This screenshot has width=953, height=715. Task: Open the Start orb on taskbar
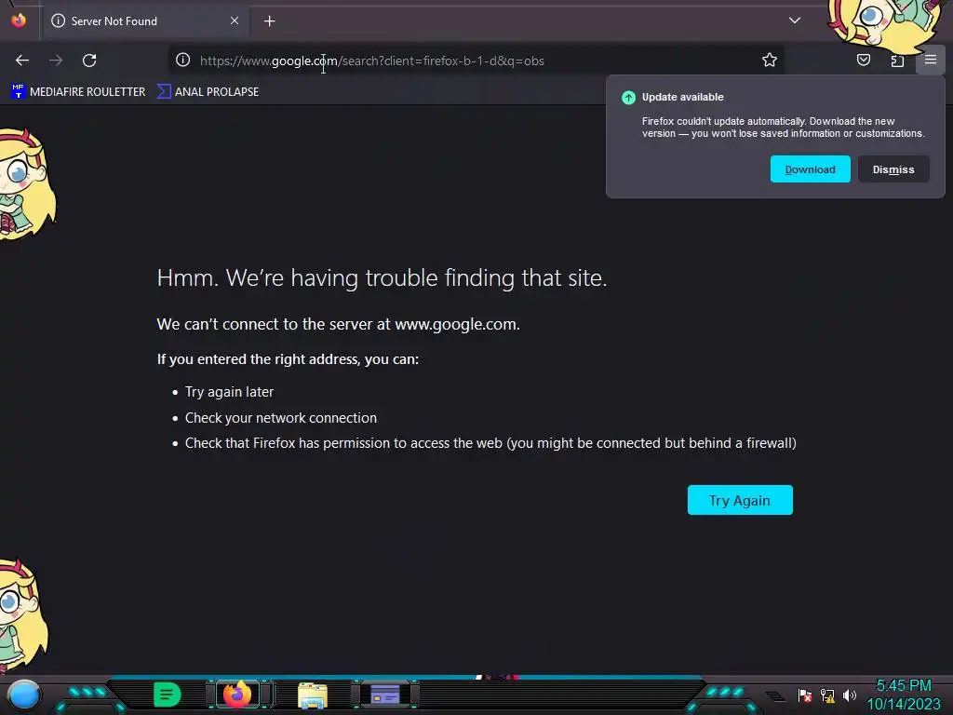[23, 695]
